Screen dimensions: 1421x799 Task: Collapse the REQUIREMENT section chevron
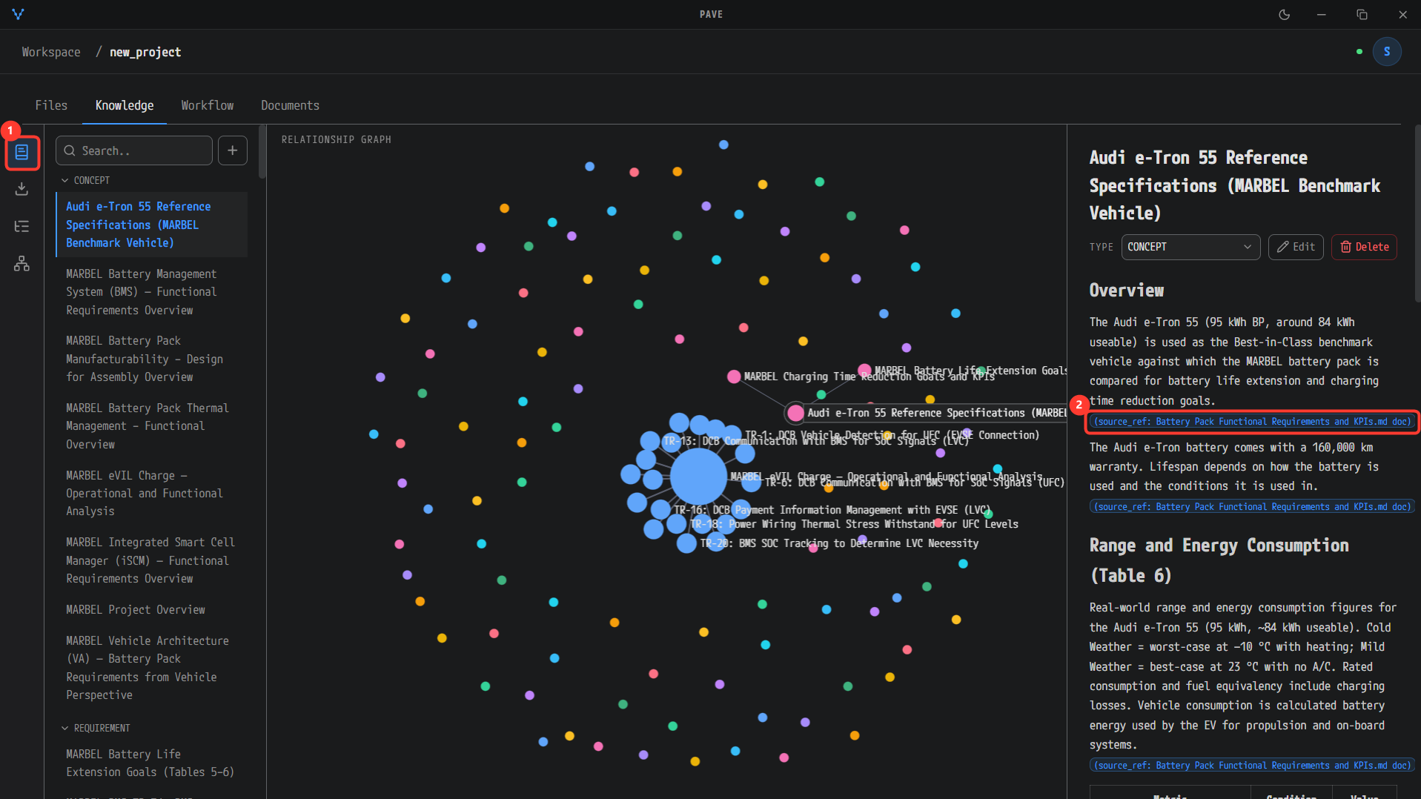click(x=64, y=728)
